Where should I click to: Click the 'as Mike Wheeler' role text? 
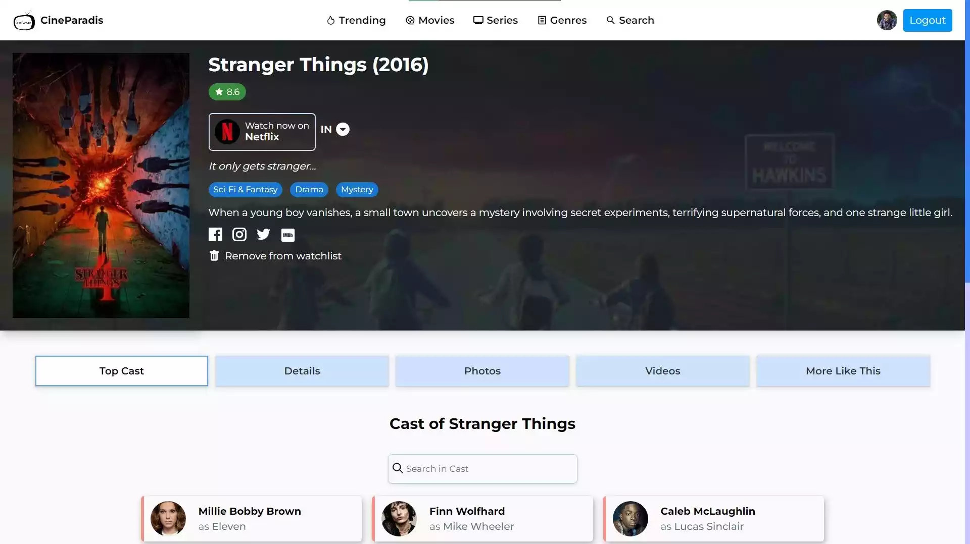click(472, 526)
